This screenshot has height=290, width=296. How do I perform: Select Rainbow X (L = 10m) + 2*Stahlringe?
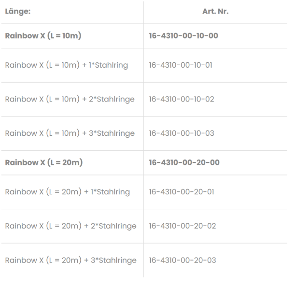[x=69, y=99]
